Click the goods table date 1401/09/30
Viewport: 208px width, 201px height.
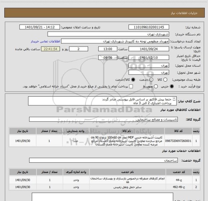[23, 141]
